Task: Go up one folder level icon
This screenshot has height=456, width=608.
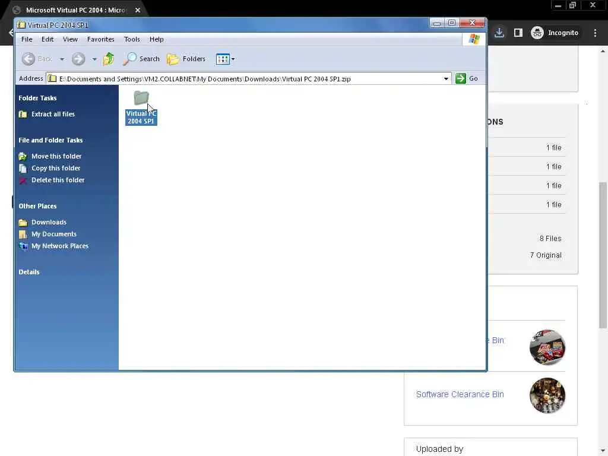Action: (109, 59)
